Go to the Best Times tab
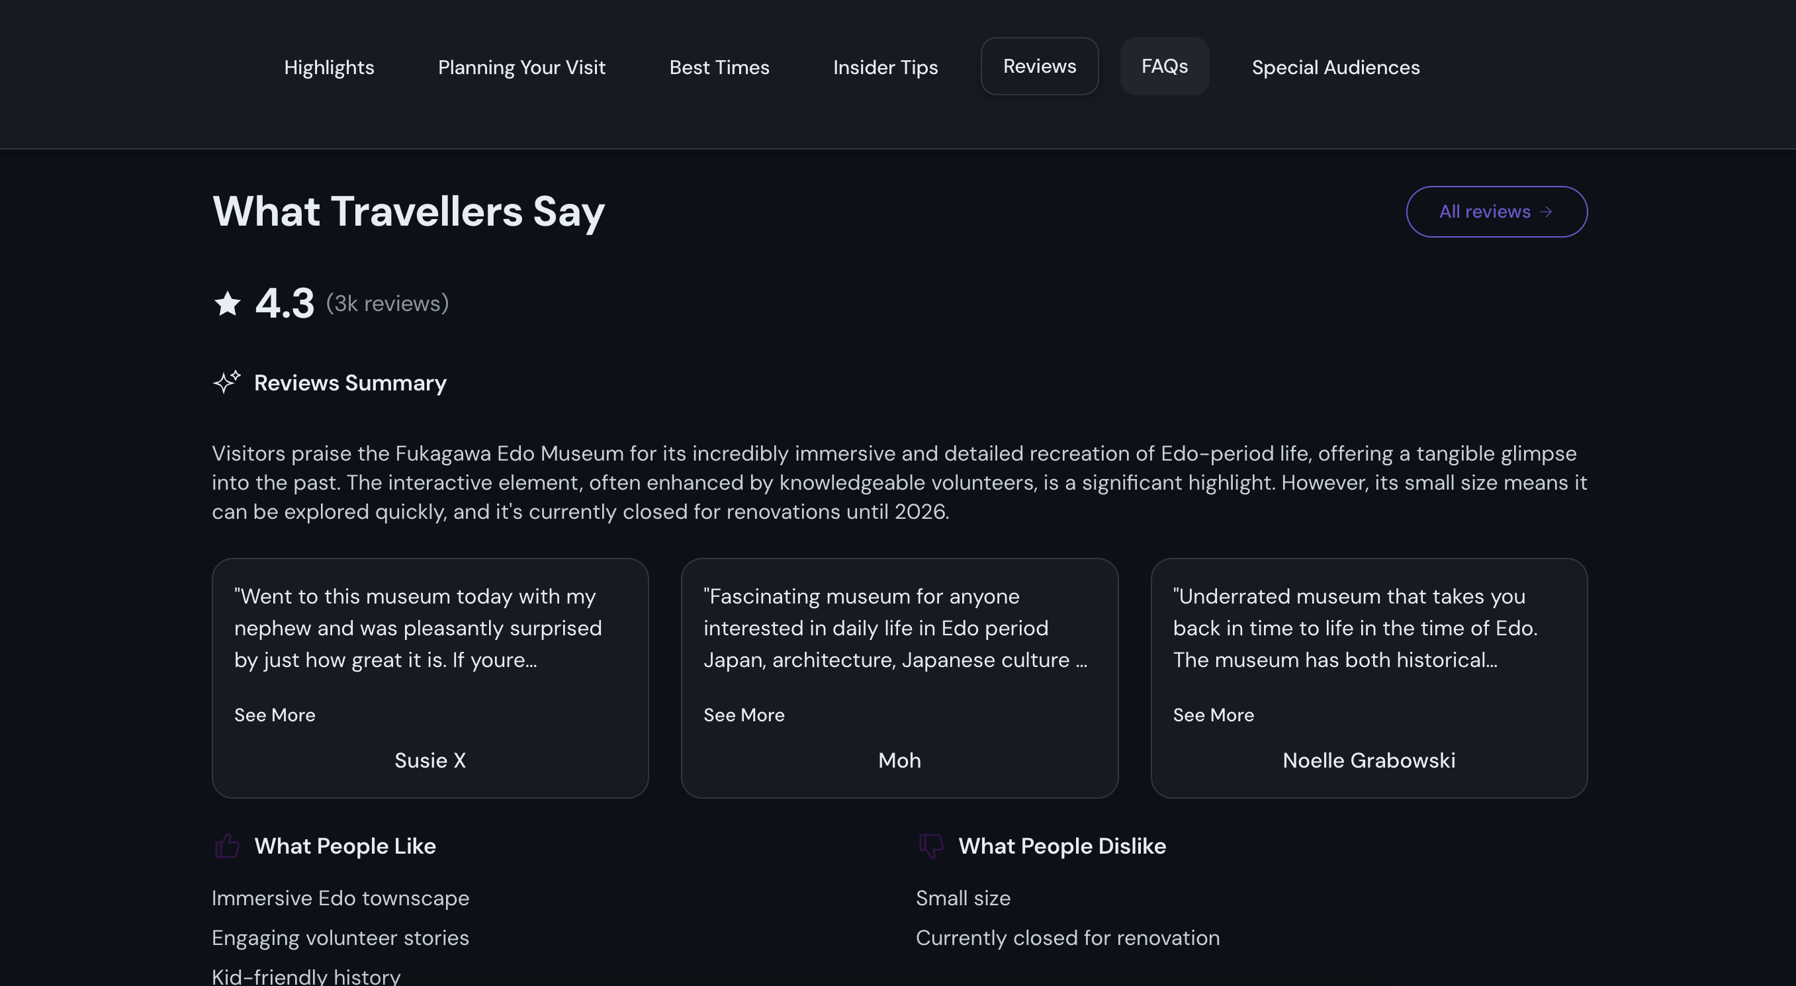Screen dimensions: 1796x986 (x=719, y=67)
